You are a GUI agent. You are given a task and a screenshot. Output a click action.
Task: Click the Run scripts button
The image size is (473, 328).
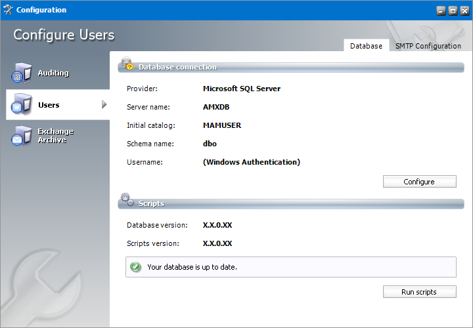(x=419, y=292)
